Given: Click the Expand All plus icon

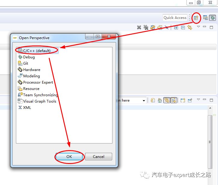Looking at the screenshot, I should point(176,28).
